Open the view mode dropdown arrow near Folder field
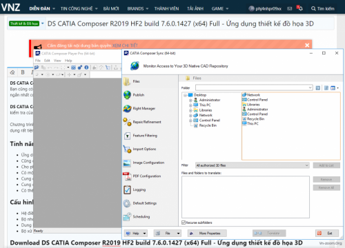Viewport: 345px width, 248px height. (337, 88)
